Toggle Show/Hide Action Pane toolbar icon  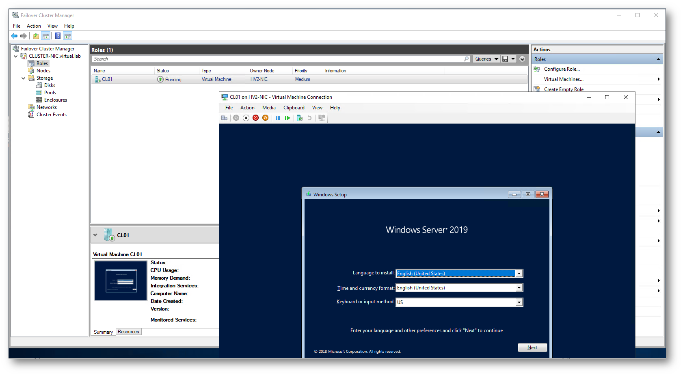pos(68,36)
